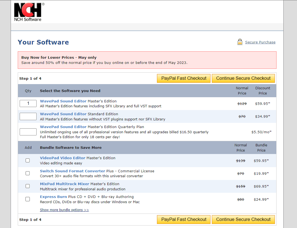Image resolution: width=297 pixels, height=228 pixels.
Task: Open the VideoPad Video Editor link
Action: point(63,158)
